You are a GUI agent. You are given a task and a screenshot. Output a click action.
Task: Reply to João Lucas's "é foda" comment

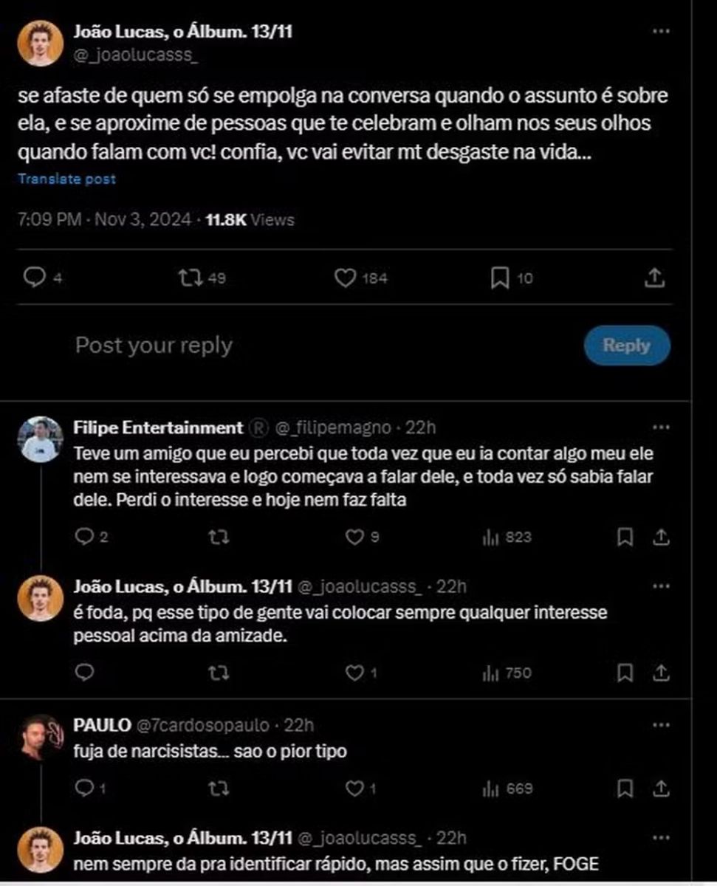pyautogui.click(x=84, y=673)
